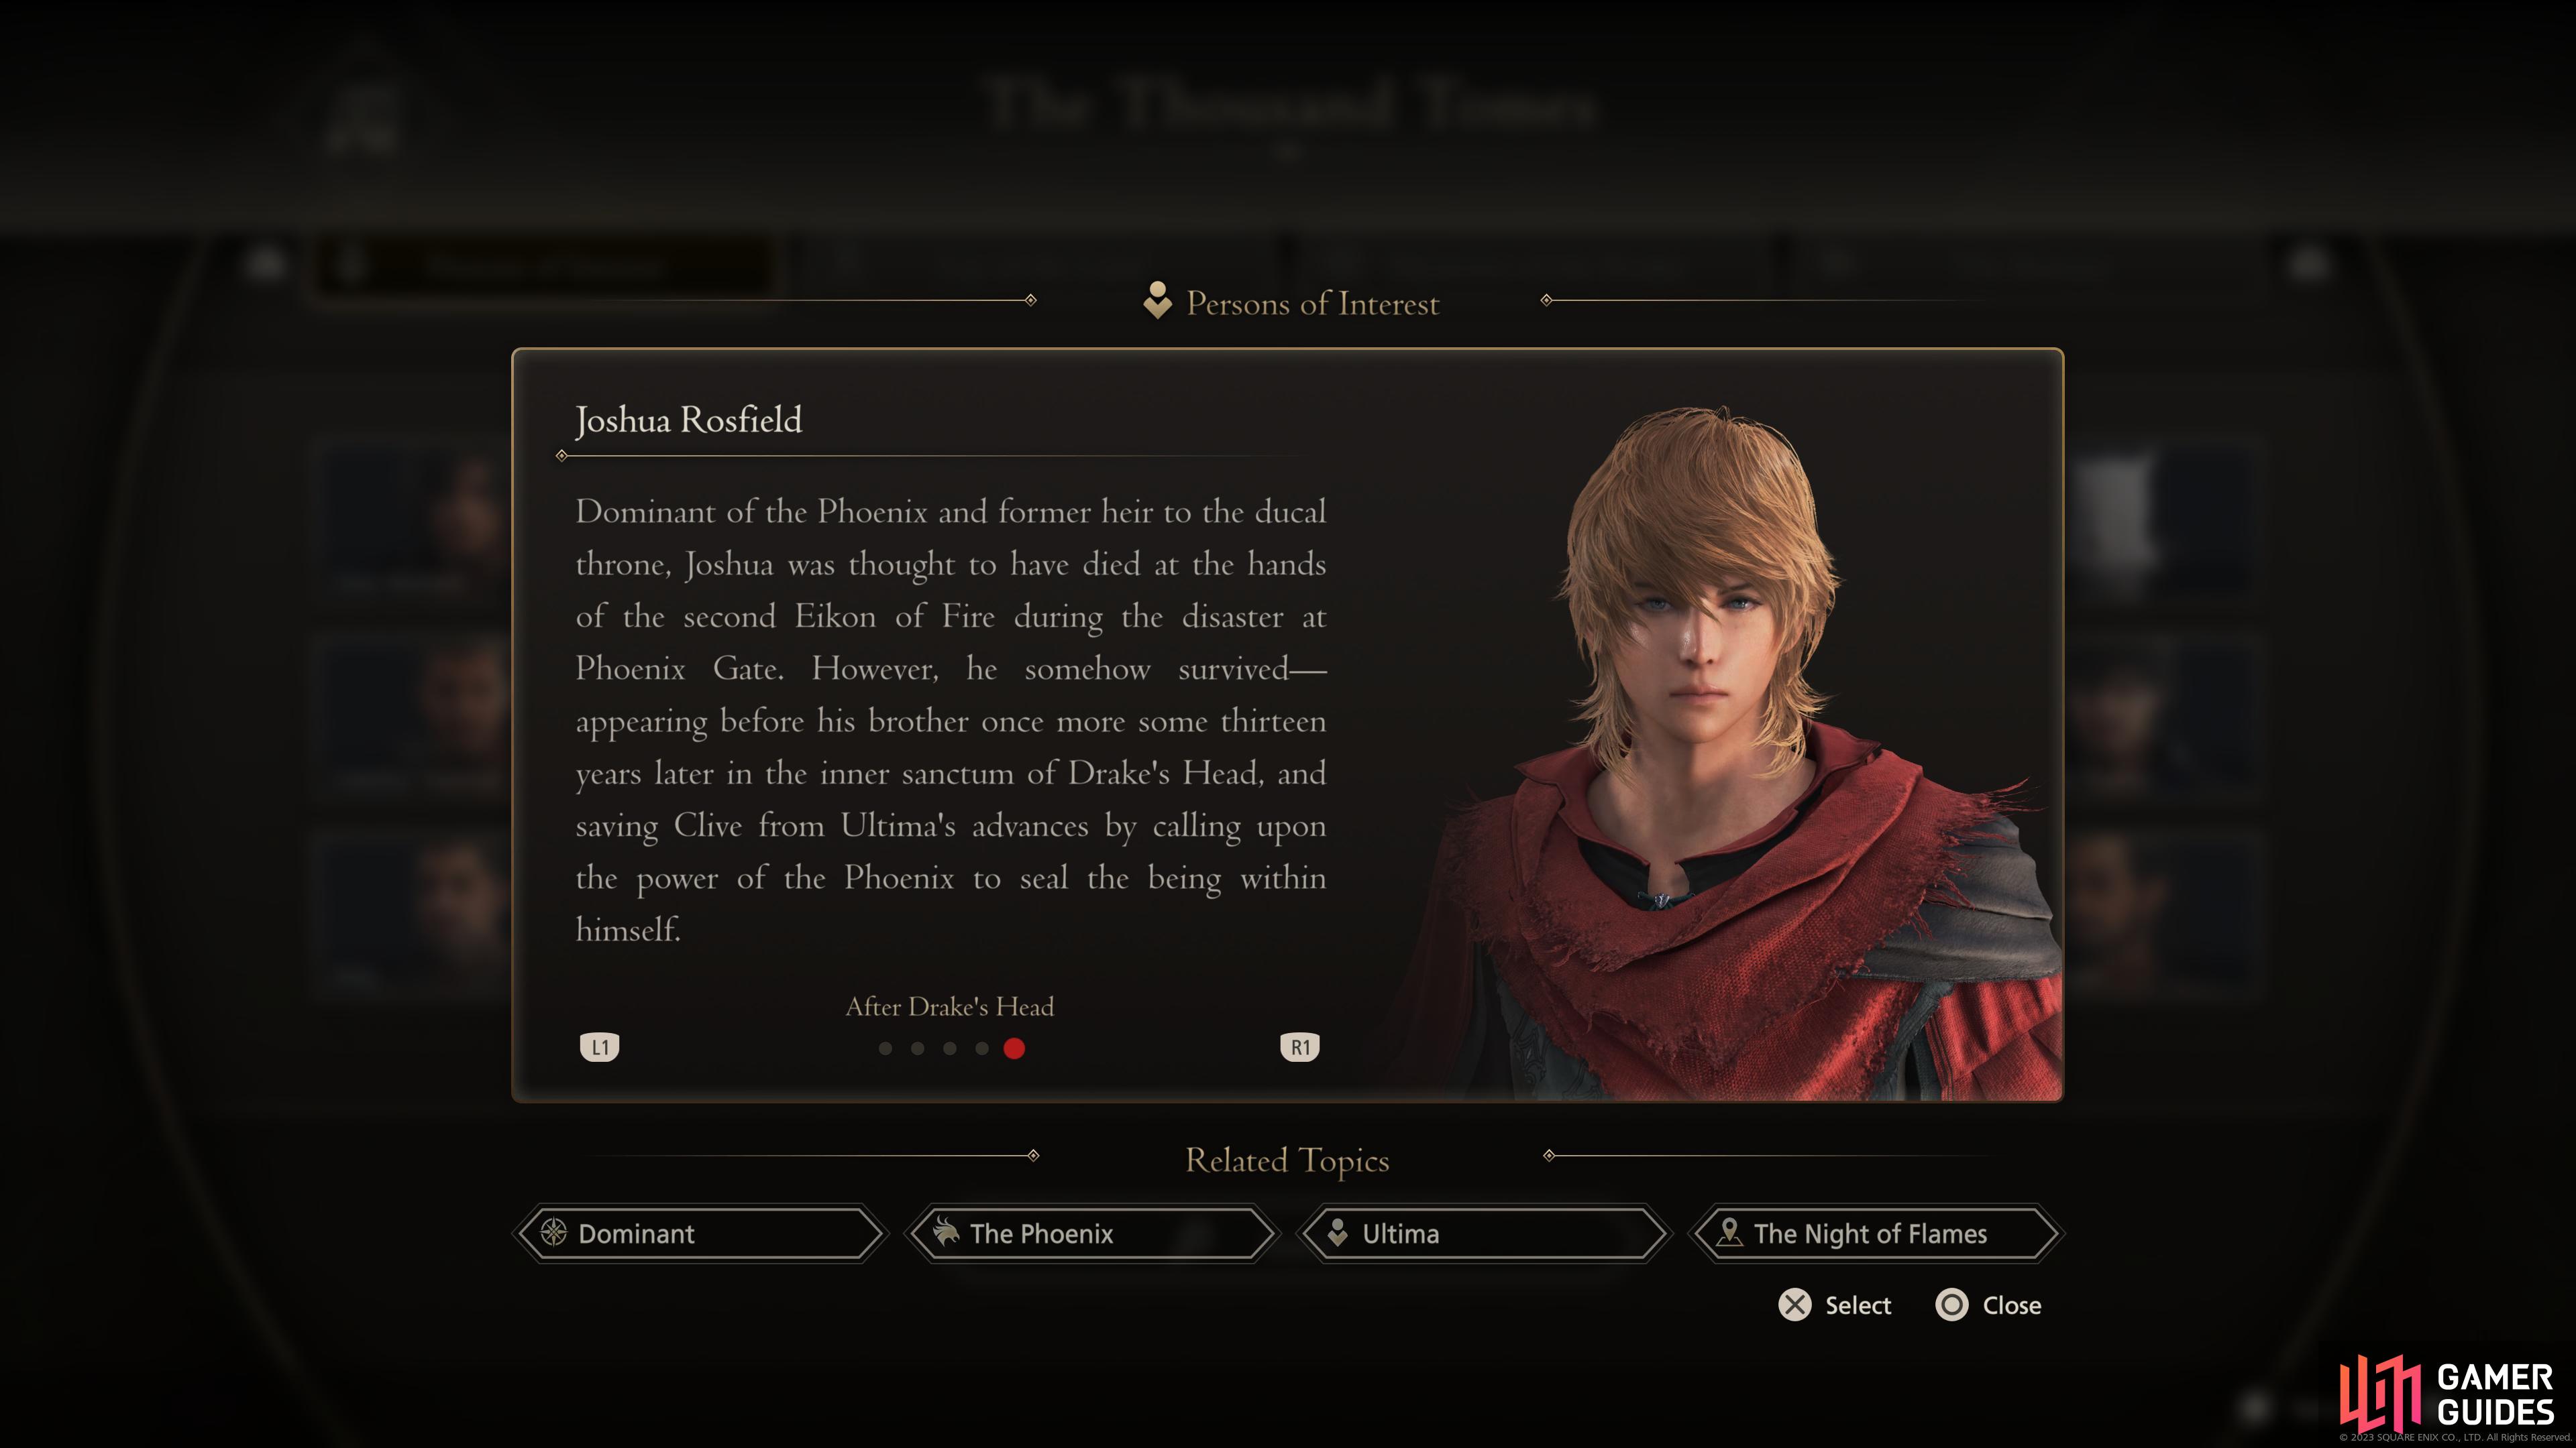Image resolution: width=2576 pixels, height=1448 pixels.
Task: Click the Persons of Interest figure icon
Action: pos(1157,301)
